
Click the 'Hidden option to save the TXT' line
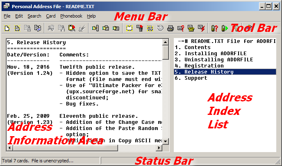(110, 73)
